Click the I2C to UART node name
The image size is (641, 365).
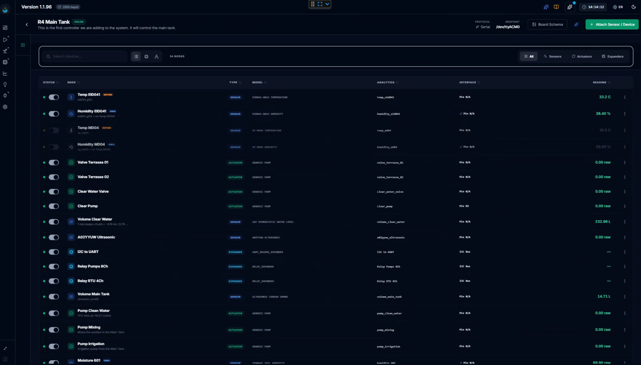[88, 252]
